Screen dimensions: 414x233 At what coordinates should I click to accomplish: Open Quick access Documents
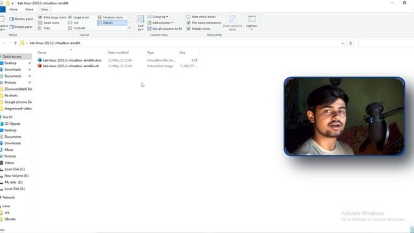(x=13, y=76)
